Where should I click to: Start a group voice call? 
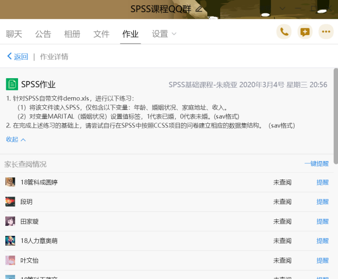pos(284,32)
